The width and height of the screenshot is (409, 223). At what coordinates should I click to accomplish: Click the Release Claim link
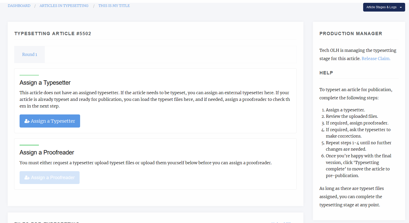tap(376, 59)
